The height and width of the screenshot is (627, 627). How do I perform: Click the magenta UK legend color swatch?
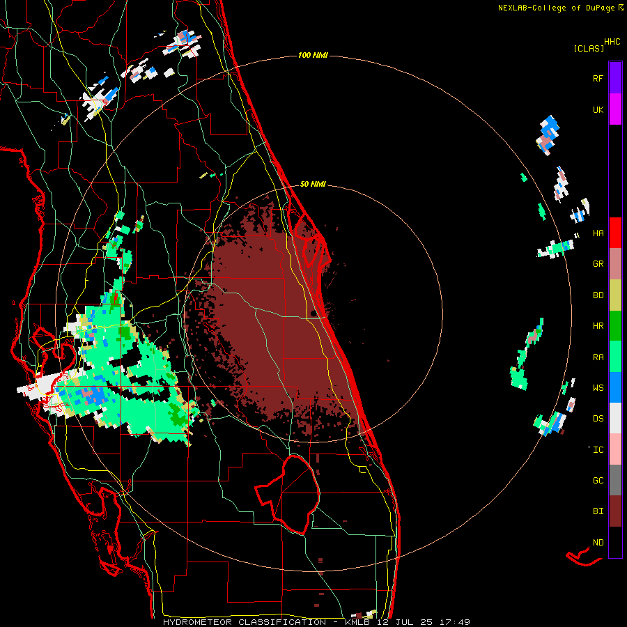pos(615,109)
